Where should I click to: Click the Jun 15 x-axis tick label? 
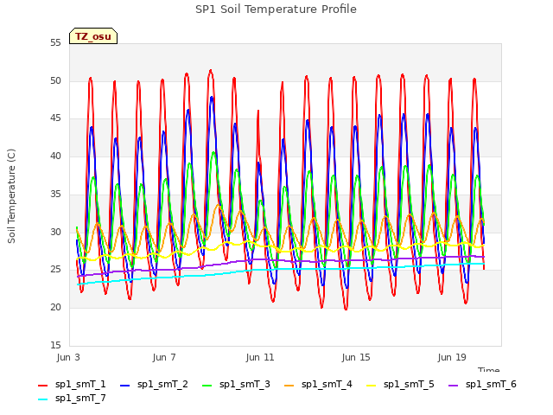tap(356, 357)
